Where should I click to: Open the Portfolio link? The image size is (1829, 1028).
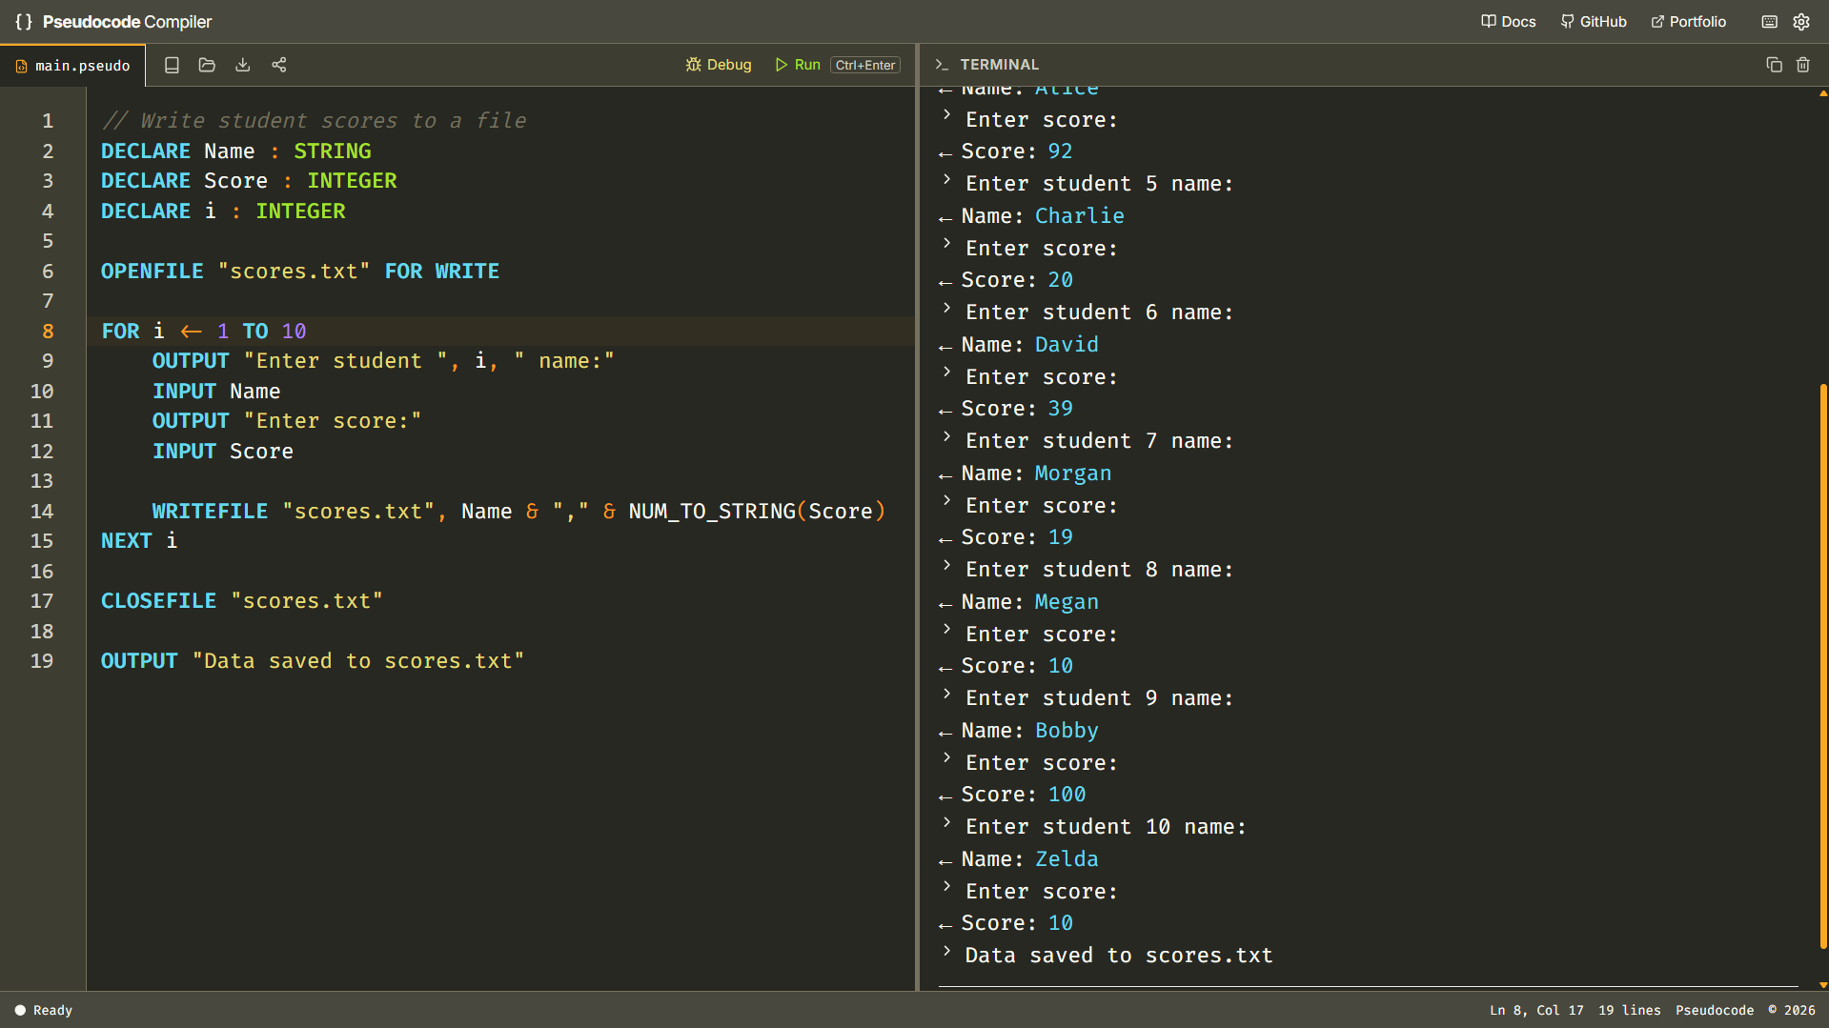(x=1689, y=21)
